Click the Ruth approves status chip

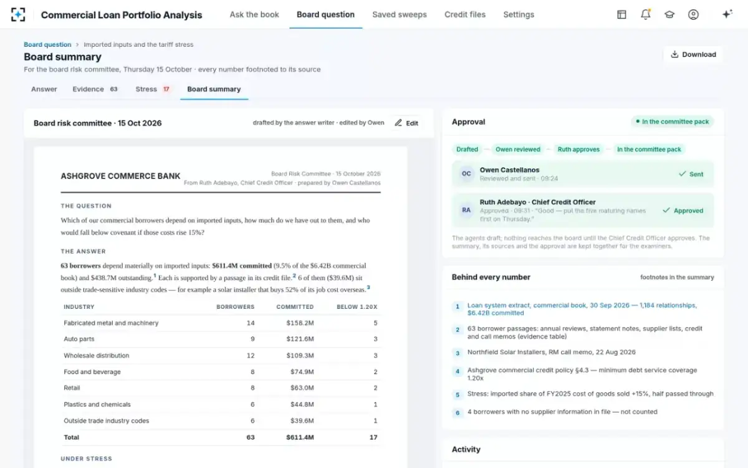[x=578, y=149]
